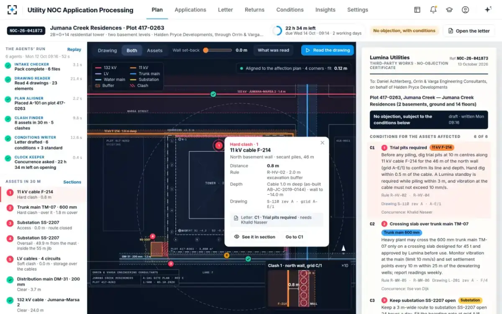Open the user profile icon
The image size is (502, 314).
coord(465,10)
